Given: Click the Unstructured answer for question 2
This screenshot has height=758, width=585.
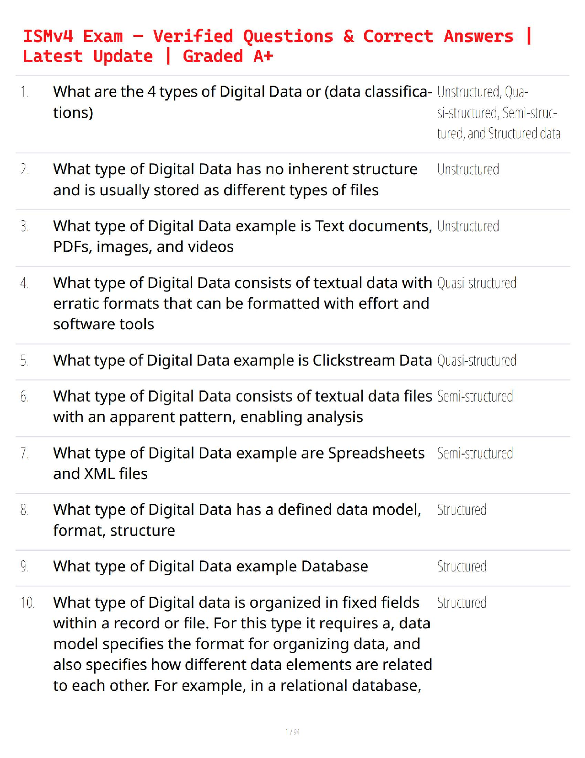Looking at the screenshot, I should coord(468,169).
